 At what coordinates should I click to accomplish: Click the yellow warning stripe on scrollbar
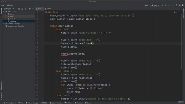click(x=182, y=74)
